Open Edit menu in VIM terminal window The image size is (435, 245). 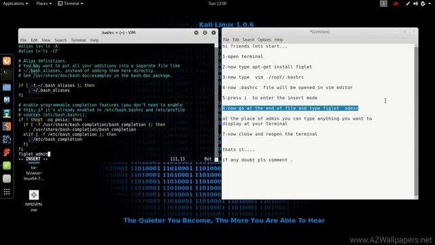(x=34, y=40)
